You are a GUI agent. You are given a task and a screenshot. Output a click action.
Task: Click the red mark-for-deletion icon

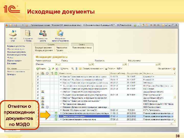(x=56, y=69)
